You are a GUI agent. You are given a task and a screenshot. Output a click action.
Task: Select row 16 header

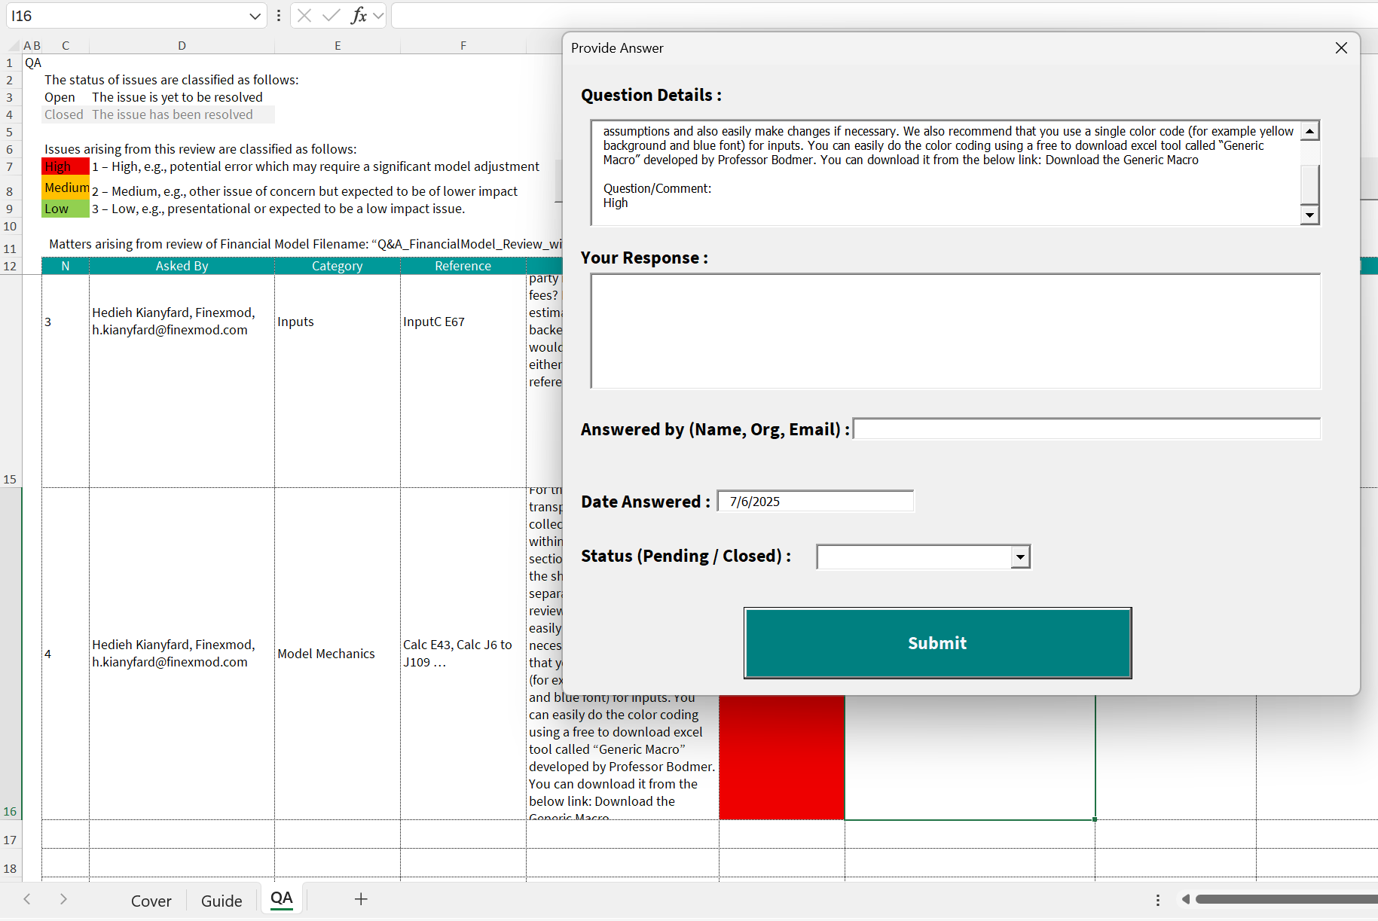pyautogui.click(x=10, y=654)
